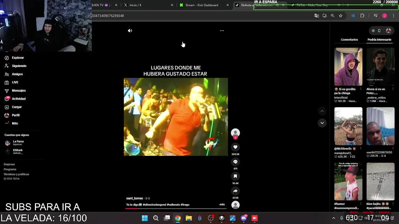Bookmark this page with the star icon
The height and width of the screenshot is (224, 399).
(340, 16)
